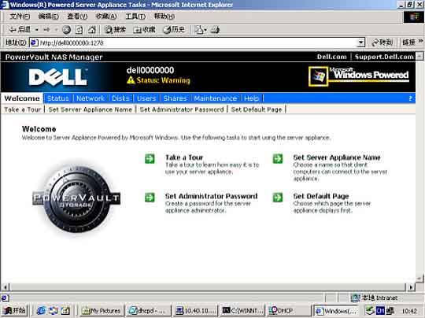Open the Mail toolbar icon
The image size is (425, 318).
coord(199,30)
